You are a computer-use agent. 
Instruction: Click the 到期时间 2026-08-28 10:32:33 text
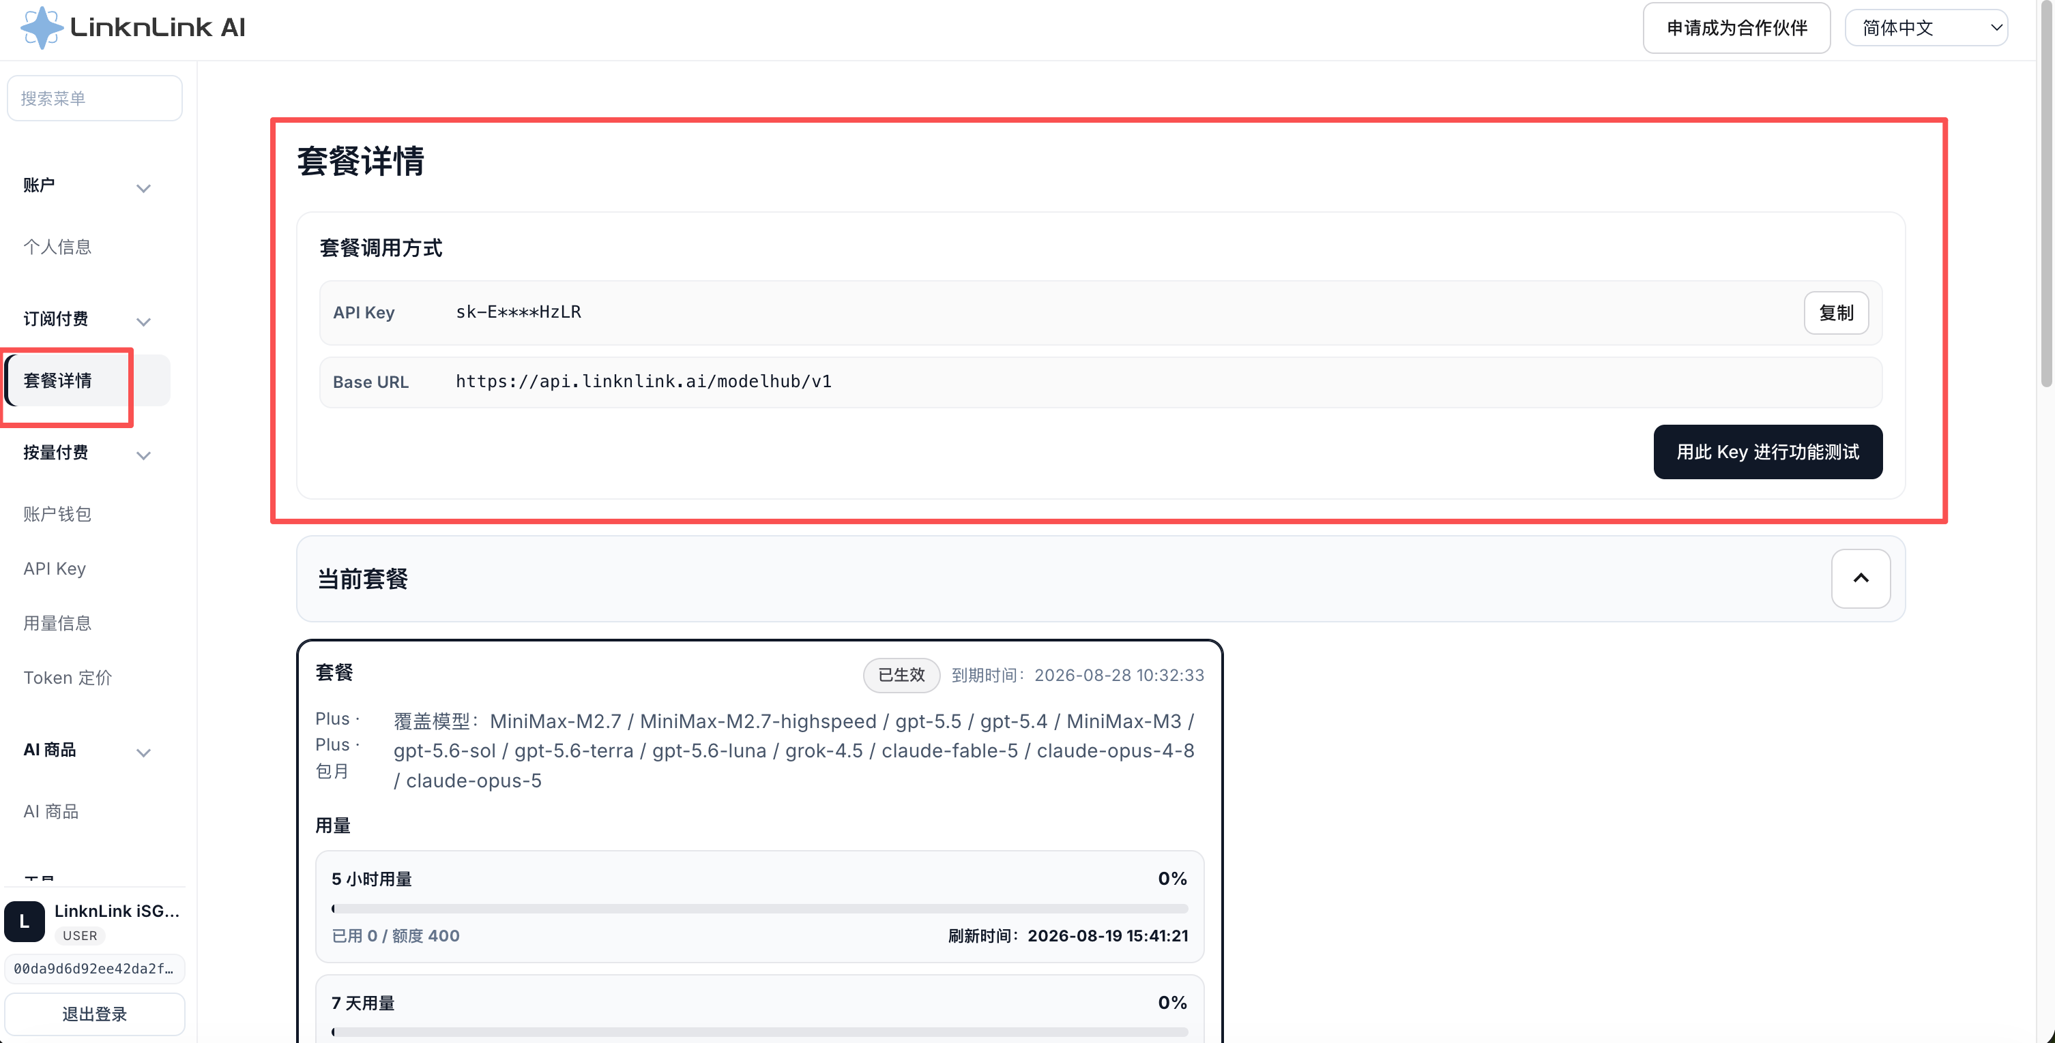[1078, 675]
